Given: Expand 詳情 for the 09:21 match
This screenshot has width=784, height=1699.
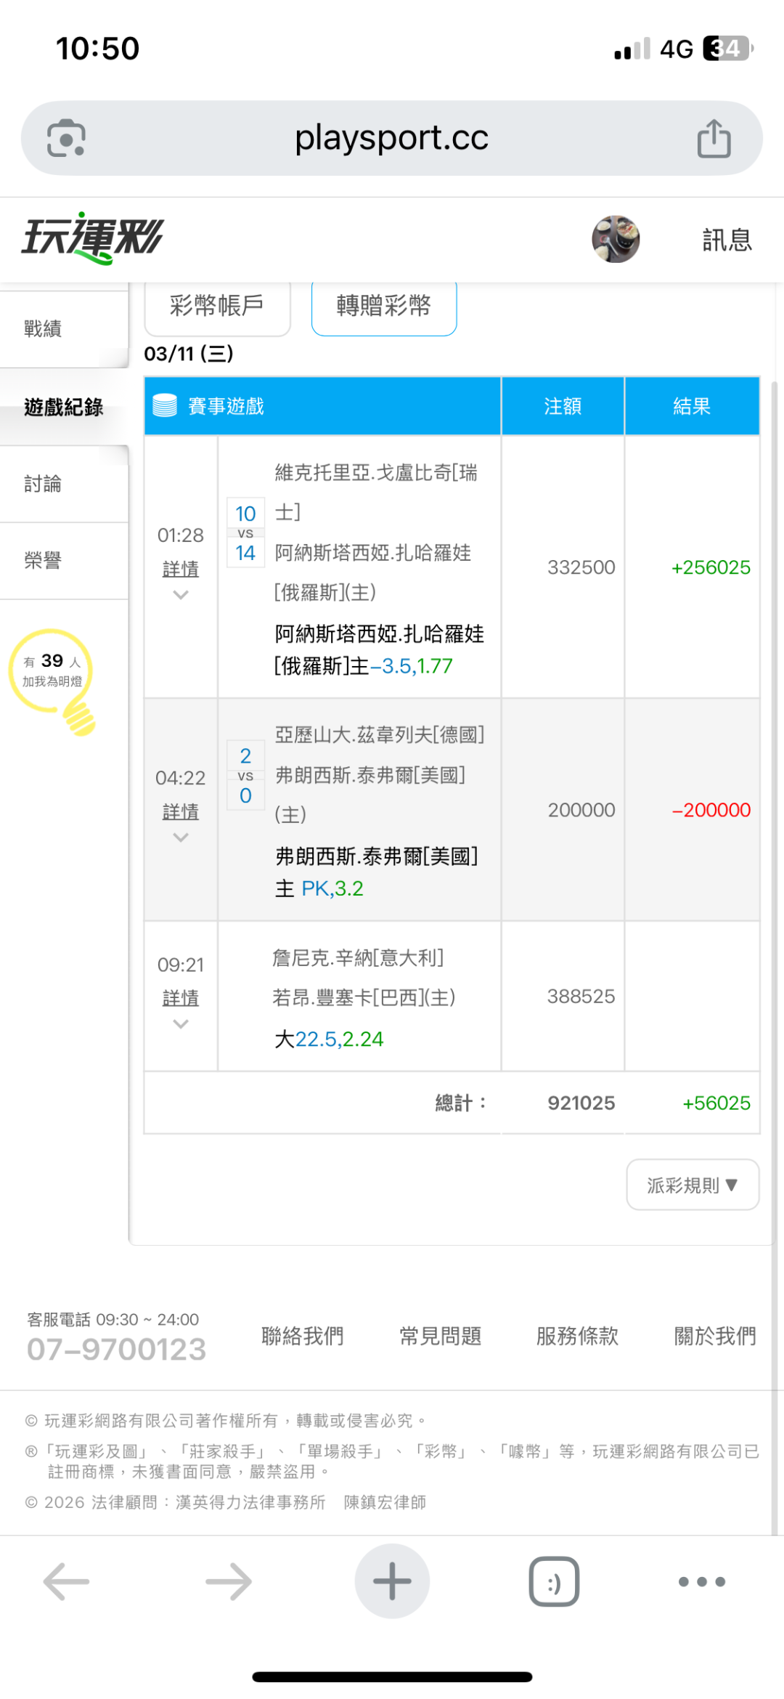Looking at the screenshot, I should click(181, 999).
